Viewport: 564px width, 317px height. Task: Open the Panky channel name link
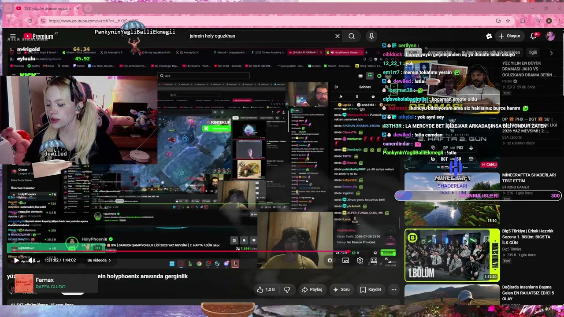pos(507,81)
